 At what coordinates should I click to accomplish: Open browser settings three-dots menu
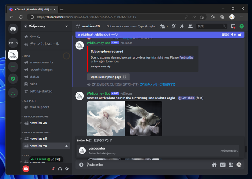tap(242, 17)
